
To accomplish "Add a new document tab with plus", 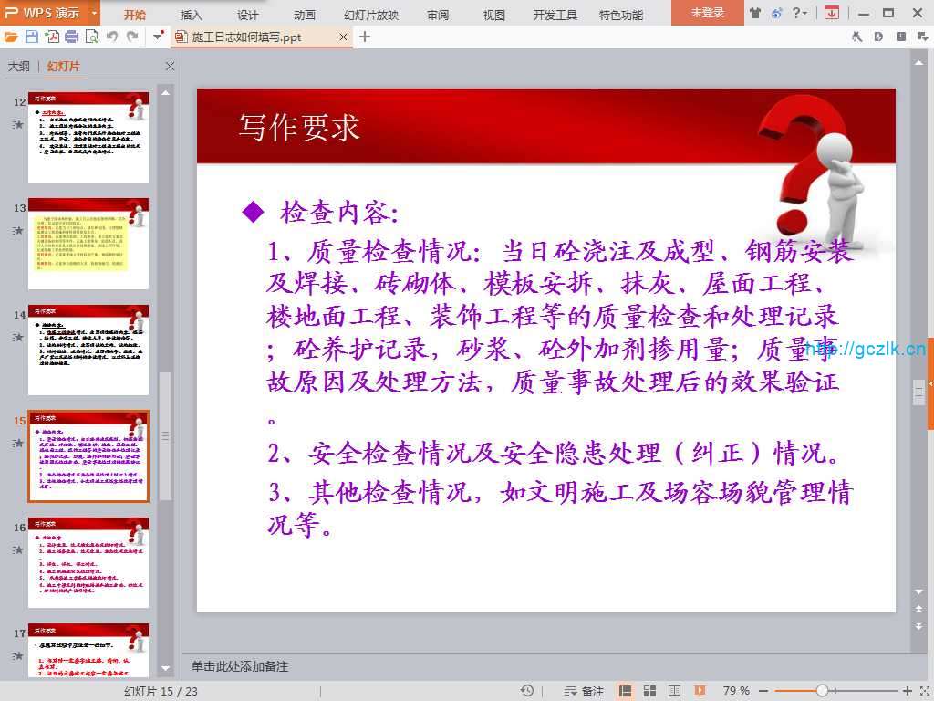I will tap(365, 37).
